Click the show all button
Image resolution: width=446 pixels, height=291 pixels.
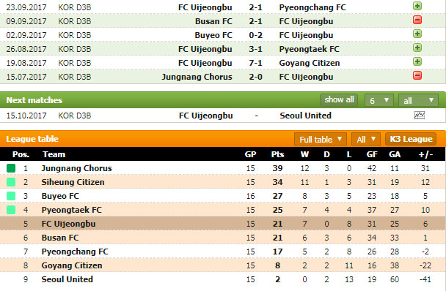point(339,100)
